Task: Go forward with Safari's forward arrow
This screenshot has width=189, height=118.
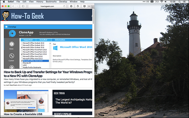Action: click(17, 6)
